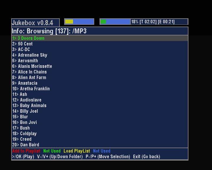Select Aerosmith in the list

point(100,61)
